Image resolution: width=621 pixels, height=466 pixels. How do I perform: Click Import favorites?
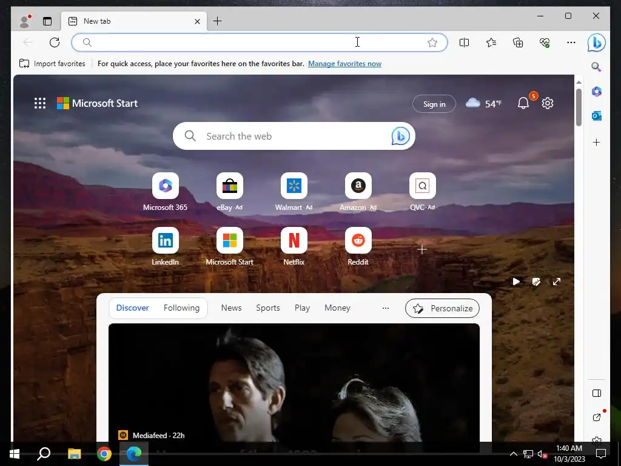point(52,63)
